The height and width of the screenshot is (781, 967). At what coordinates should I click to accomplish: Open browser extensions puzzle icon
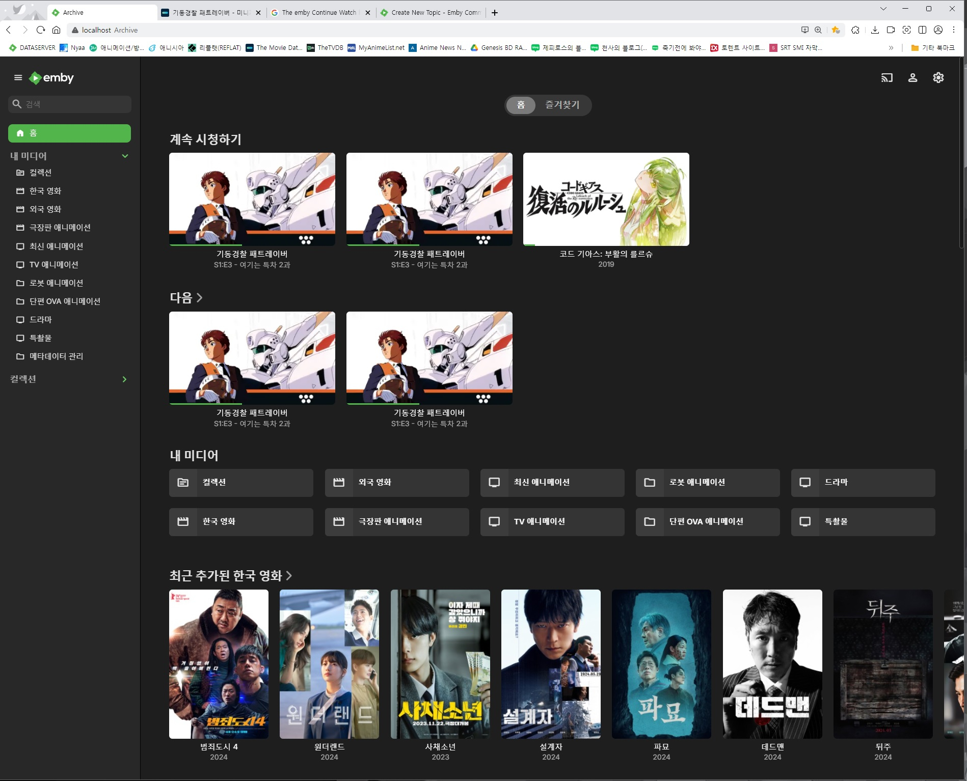[x=855, y=30]
